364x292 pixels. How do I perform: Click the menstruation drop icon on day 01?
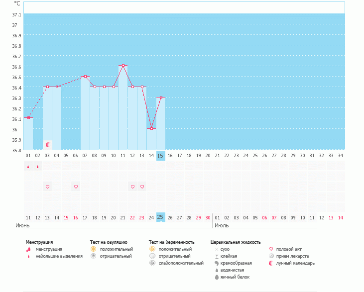(x=28, y=167)
